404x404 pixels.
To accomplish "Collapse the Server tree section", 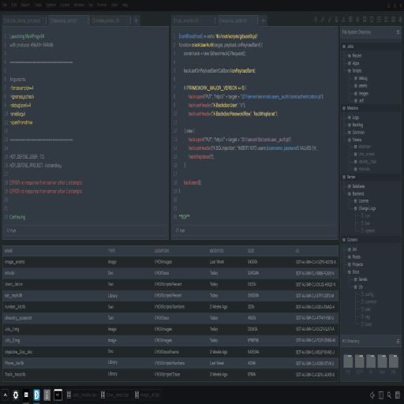I will click(344, 177).
